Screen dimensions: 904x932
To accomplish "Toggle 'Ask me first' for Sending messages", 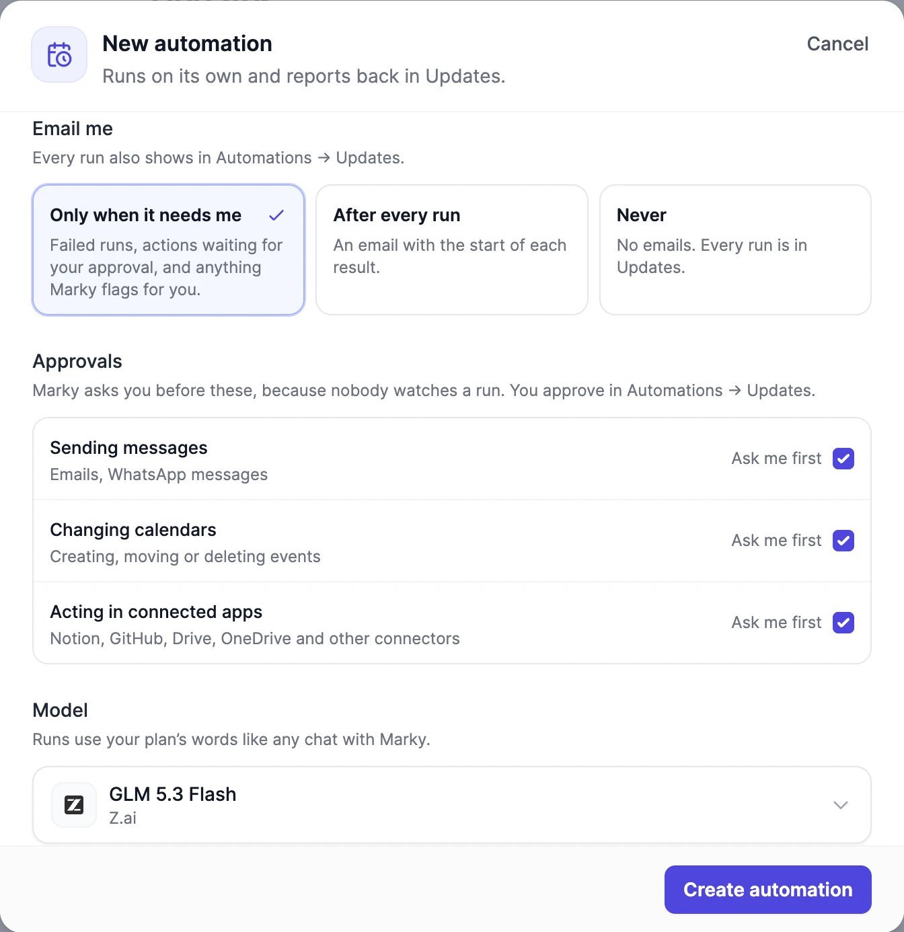I will coord(843,459).
